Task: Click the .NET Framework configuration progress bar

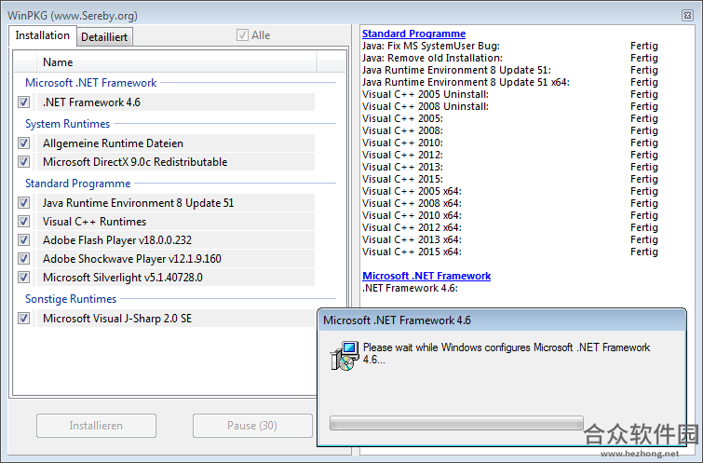Action: [x=456, y=423]
